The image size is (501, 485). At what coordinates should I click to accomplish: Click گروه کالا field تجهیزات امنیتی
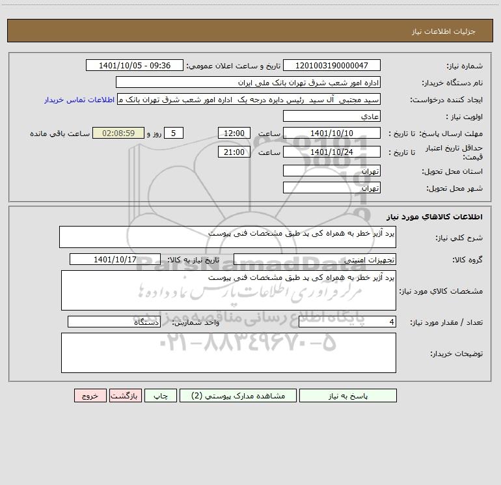click(315, 259)
